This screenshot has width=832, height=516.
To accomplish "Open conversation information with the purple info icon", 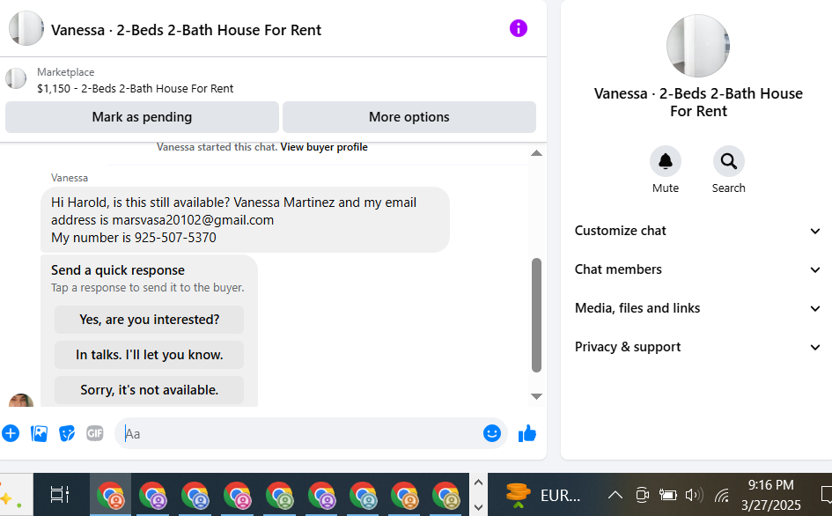I will click(x=519, y=28).
